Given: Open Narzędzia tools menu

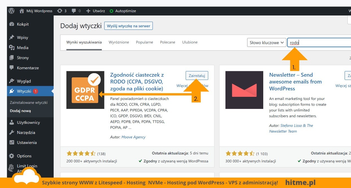Looking at the screenshot, I should point(26,132).
